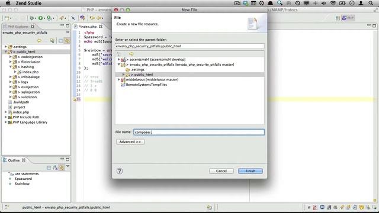
Task: Click the dialog tree Back arrow icon
Action: [x=131, y=54]
